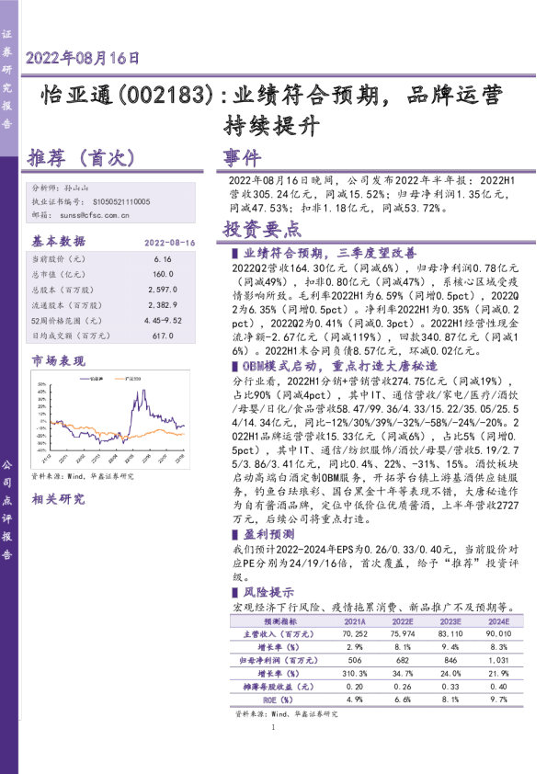Viewport: 547px width, 774px height.
Task: Click the 主营收入（百万元） row label
Action: coord(279,633)
